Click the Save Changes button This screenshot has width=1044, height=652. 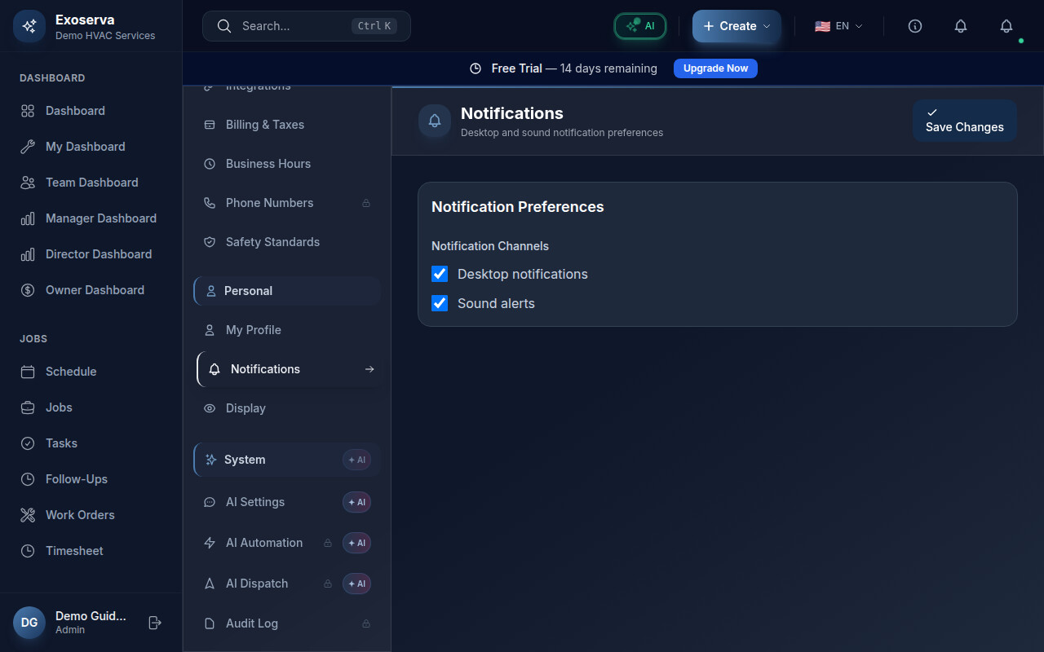coord(964,121)
